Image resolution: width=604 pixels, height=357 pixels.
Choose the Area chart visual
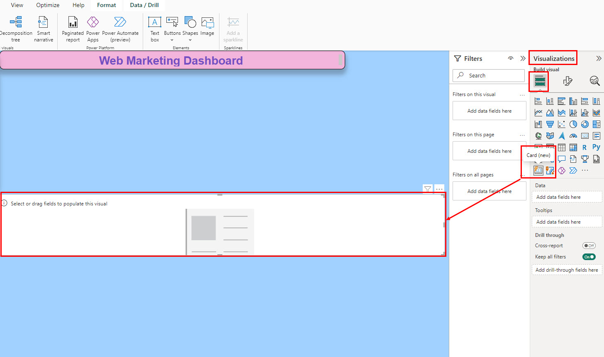coord(550,113)
